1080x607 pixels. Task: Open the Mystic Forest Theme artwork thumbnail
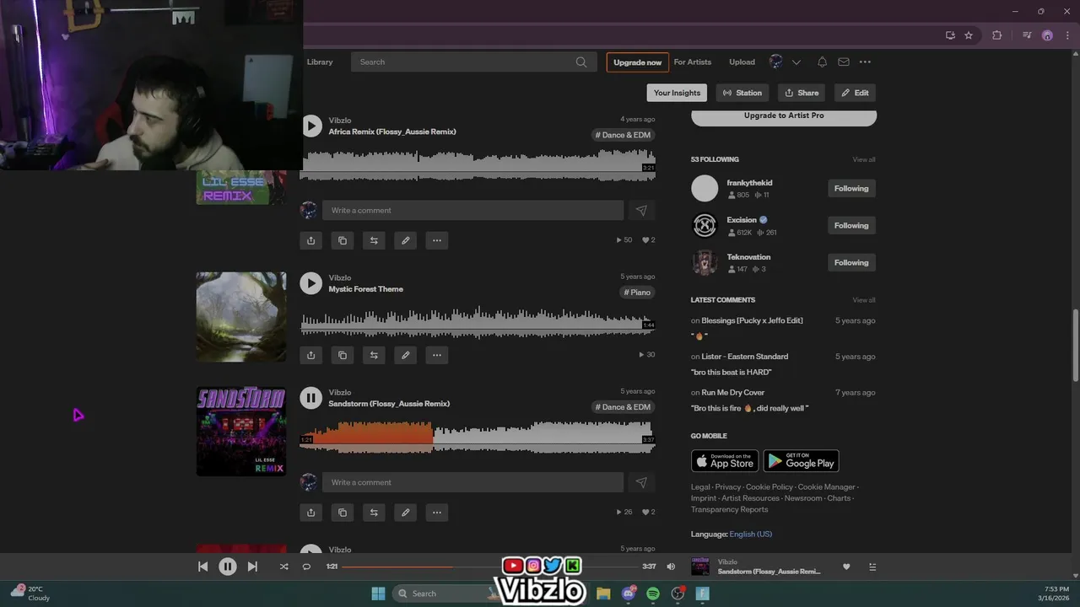[241, 317]
